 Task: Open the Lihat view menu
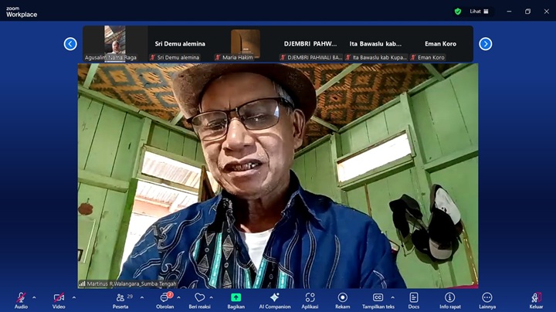479,12
